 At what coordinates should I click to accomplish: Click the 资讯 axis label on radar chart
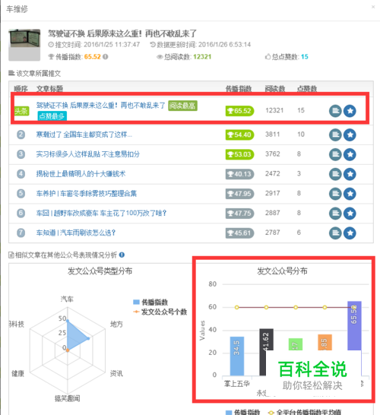(116, 373)
